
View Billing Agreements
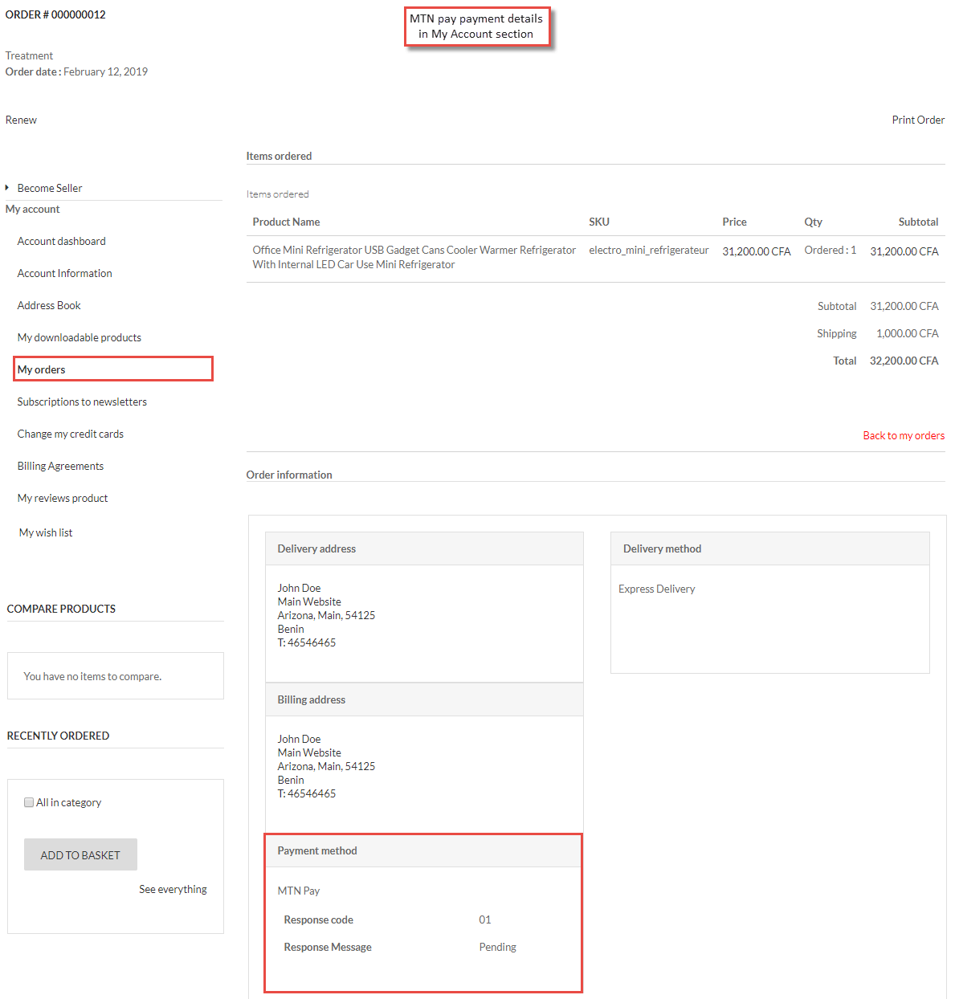click(60, 466)
